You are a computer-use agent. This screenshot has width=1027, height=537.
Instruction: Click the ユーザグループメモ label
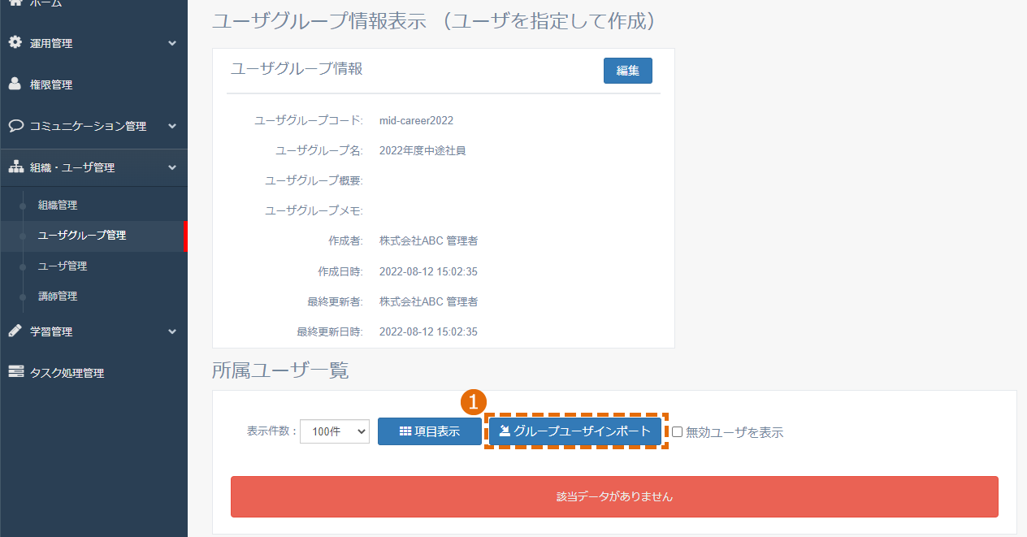pos(314,210)
